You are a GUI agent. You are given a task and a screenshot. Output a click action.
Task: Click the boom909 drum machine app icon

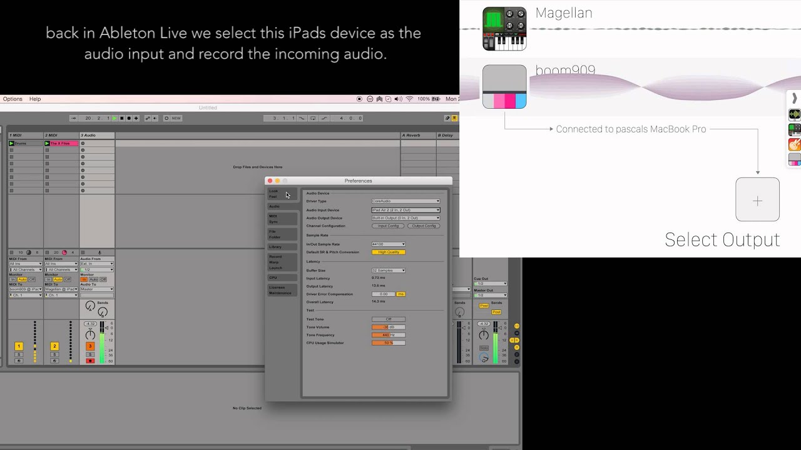point(504,87)
